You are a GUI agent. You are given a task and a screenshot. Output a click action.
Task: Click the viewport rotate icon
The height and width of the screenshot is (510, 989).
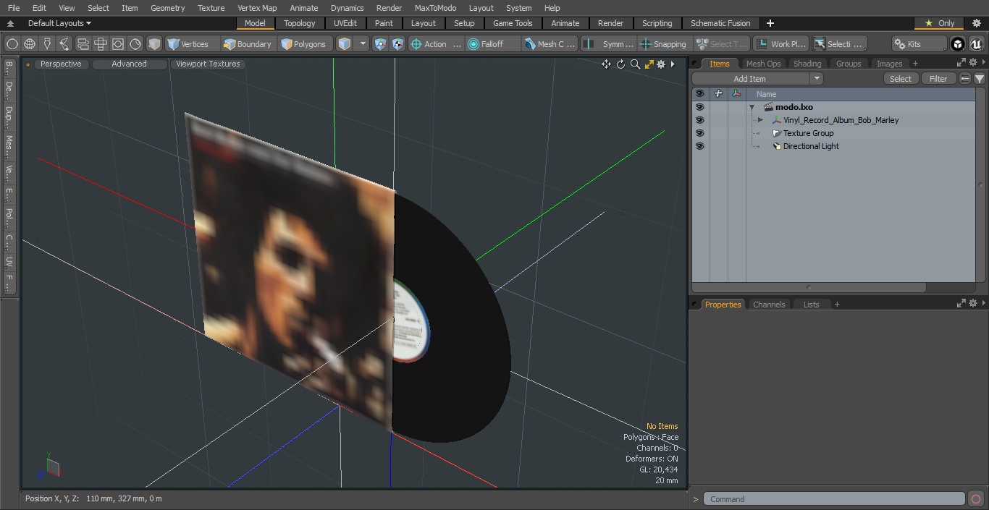pyautogui.click(x=620, y=64)
